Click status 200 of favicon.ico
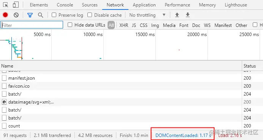263x140 pixels. coord(247,86)
